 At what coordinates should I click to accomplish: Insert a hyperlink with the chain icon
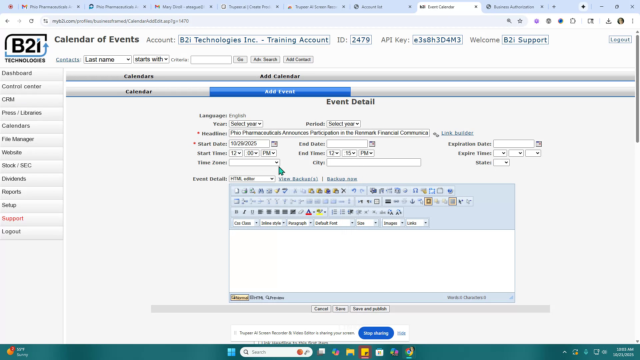pyautogui.click(x=396, y=201)
